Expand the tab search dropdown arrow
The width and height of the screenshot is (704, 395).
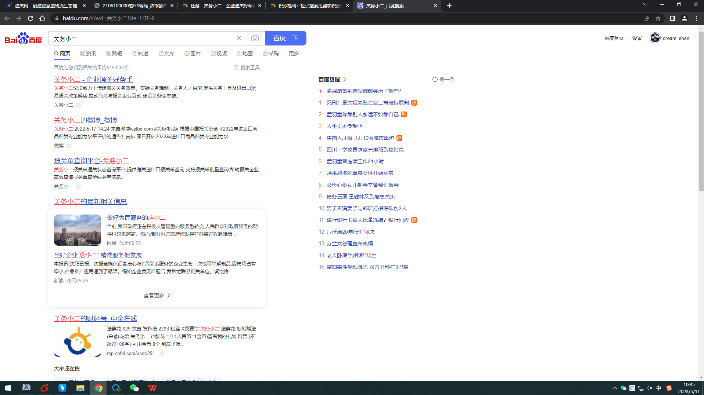click(645, 5)
